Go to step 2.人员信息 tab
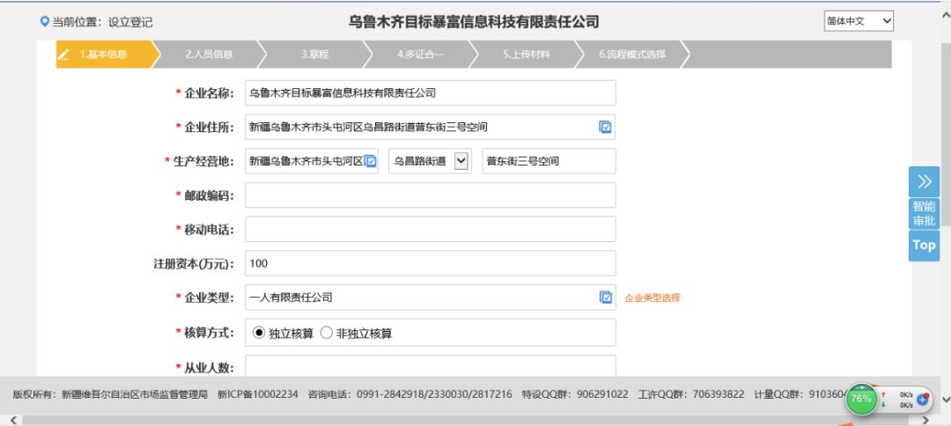Image resolution: width=951 pixels, height=426 pixels. (x=209, y=55)
